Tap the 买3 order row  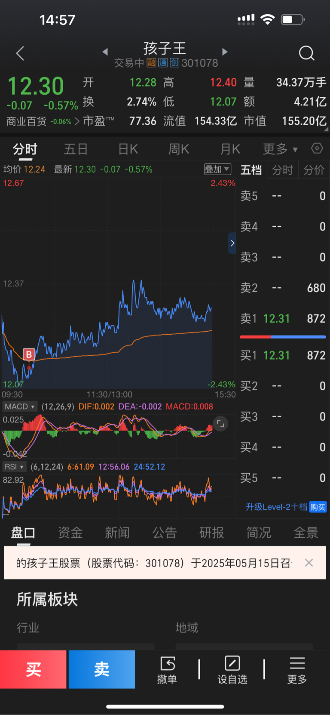click(x=283, y=416)
